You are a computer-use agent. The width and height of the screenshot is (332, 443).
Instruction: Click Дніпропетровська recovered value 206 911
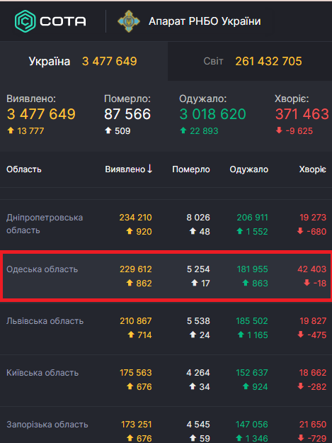252,218
